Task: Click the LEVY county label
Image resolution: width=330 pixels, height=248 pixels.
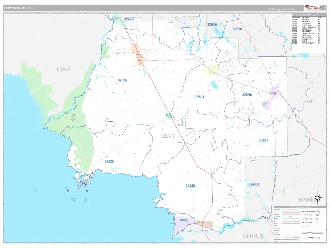Action: [168, 136]
